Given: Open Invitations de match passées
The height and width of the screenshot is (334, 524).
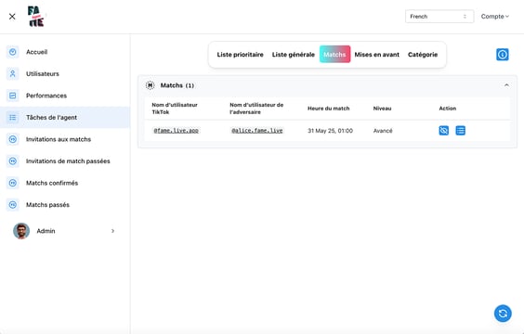Looking at the screenshot, I should coord(68,161).
